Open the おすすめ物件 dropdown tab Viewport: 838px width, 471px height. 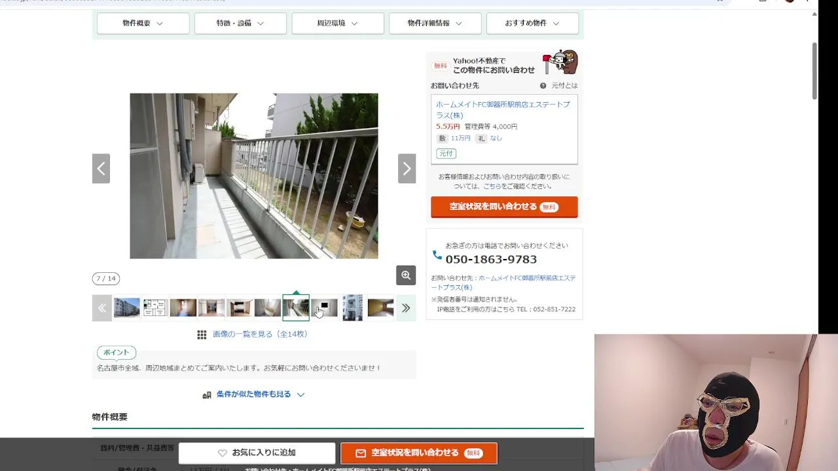click(532, 23)
